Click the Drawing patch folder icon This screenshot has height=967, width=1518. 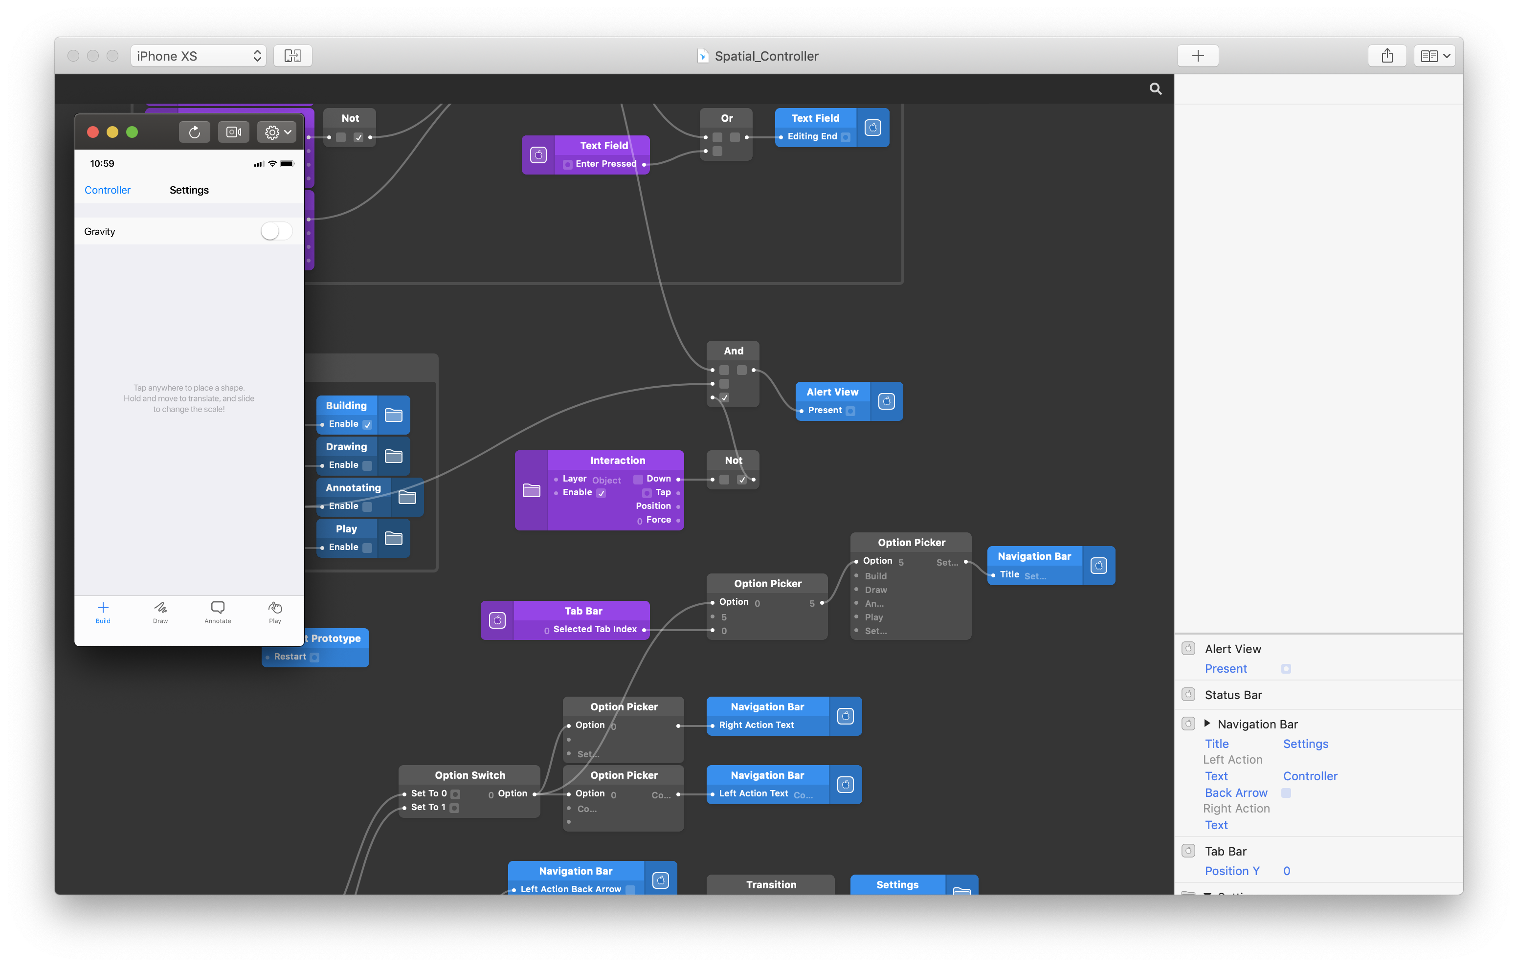click(393, 456)
